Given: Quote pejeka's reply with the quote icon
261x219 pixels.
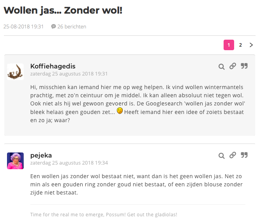Looking at the screenshot, I should (x=244, y=155).
